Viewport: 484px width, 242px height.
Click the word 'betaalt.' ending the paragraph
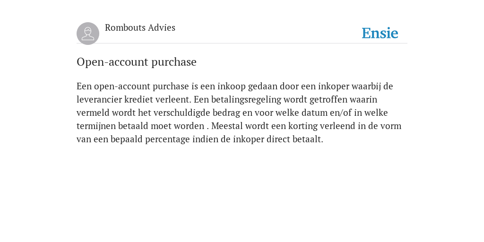tap(308, 139)
